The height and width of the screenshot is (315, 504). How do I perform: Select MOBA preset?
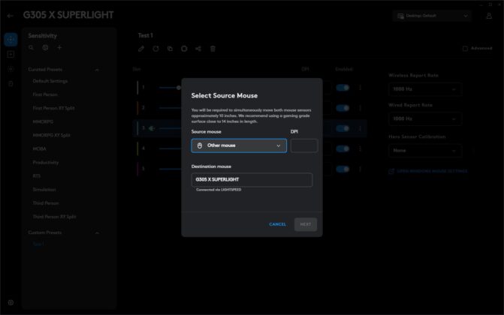(39, 148)
